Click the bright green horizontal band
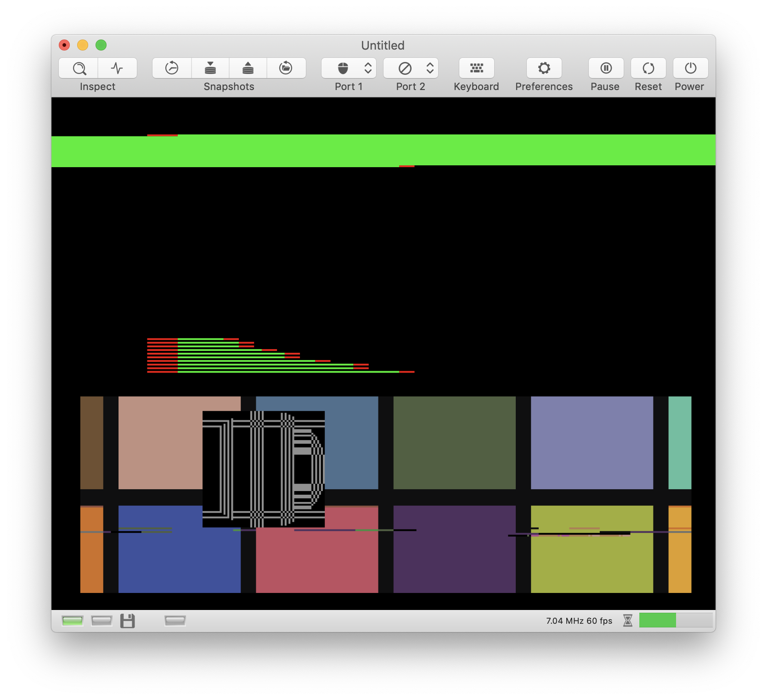767x700 pixels. point(383,151)
